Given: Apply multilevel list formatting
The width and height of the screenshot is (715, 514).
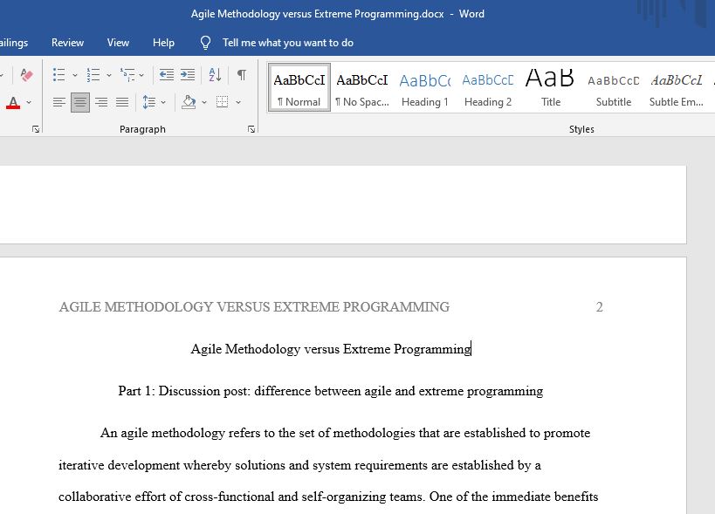Looking at the screenshot, I should 127,75.
